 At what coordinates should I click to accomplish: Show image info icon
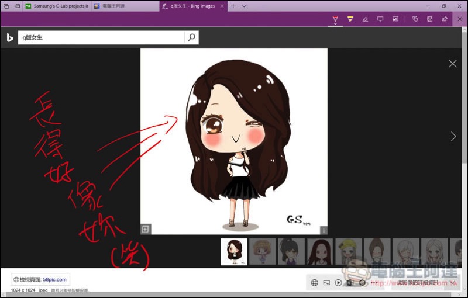pyautogui.click(x=324, y=230)
